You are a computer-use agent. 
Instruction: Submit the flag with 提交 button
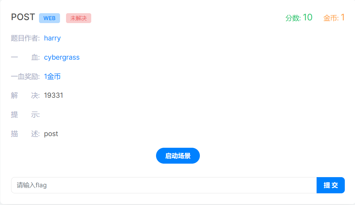pyautogui.click(x=331, y=185)
